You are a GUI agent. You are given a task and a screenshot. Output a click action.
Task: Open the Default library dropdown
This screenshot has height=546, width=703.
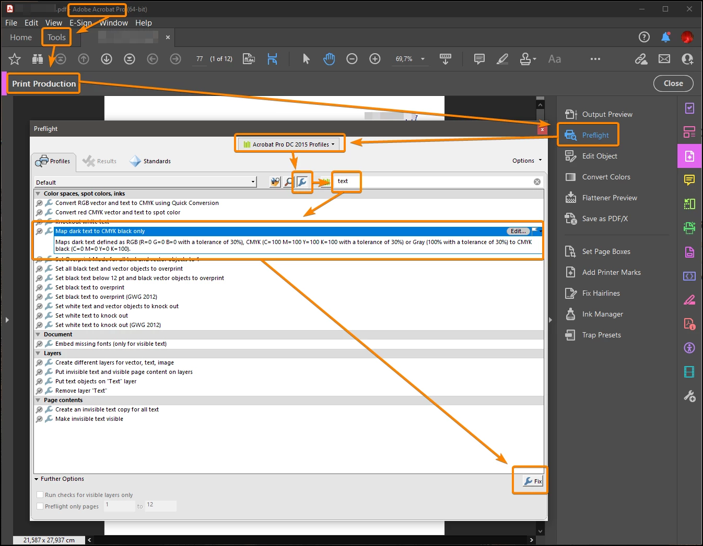tap(145, 182)
